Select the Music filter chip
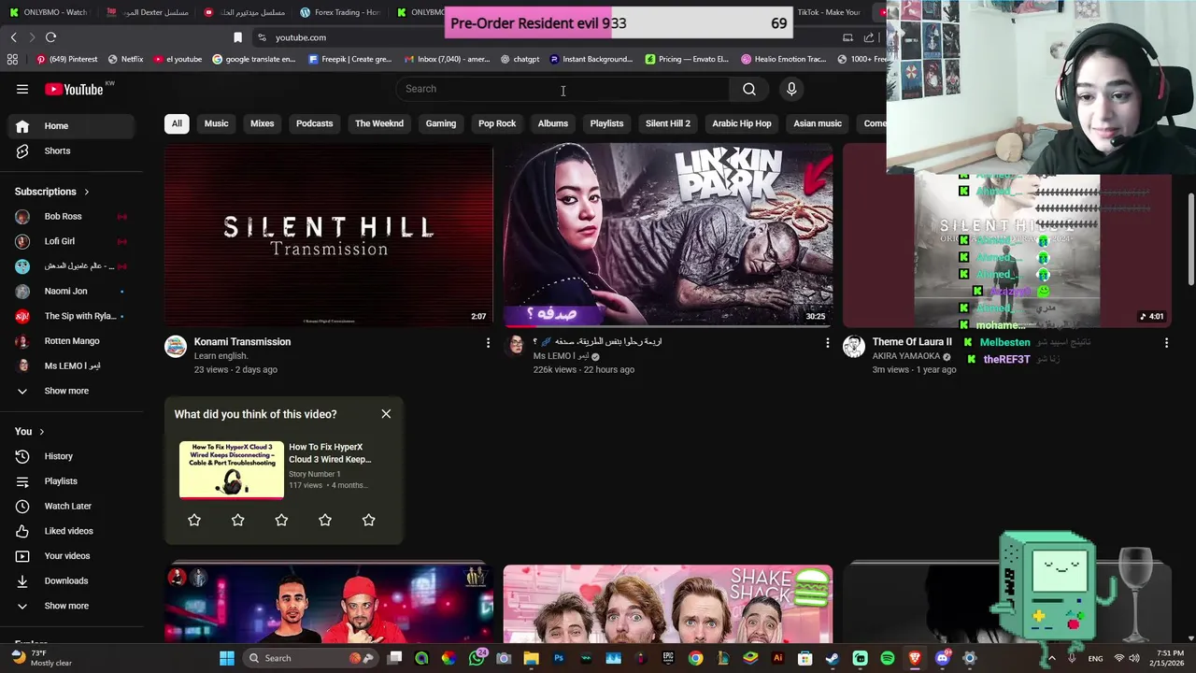Viewport: 1196px width, 673px height. tap(216, 123)
